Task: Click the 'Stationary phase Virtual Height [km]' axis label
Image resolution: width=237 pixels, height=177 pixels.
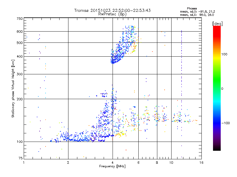Action: click(13, 89)
